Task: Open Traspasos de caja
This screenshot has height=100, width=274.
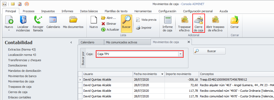Action: tap(20, 87)
